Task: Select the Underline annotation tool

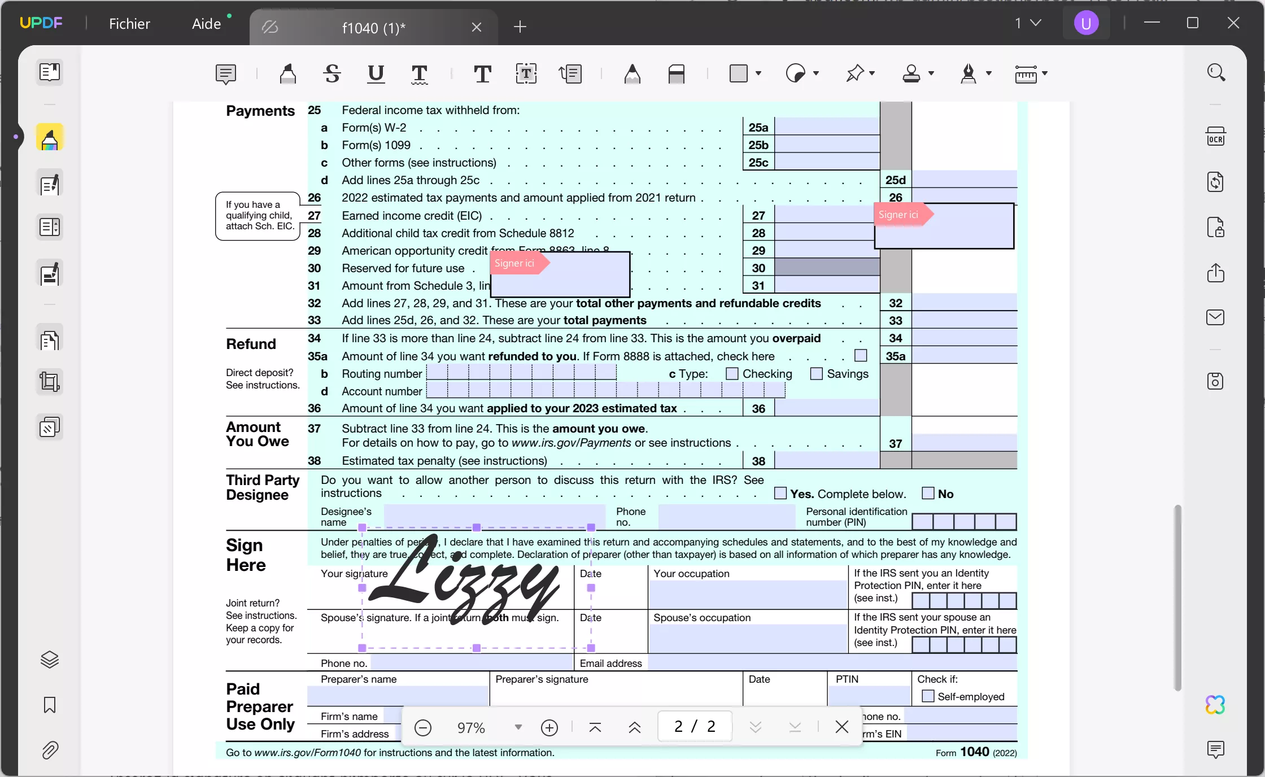Action: (x=375, y=74)
